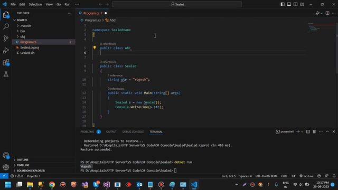The image size is (338, 190).
Task: Change indentation via Spaces: 4
Action: tap(246, 176)
